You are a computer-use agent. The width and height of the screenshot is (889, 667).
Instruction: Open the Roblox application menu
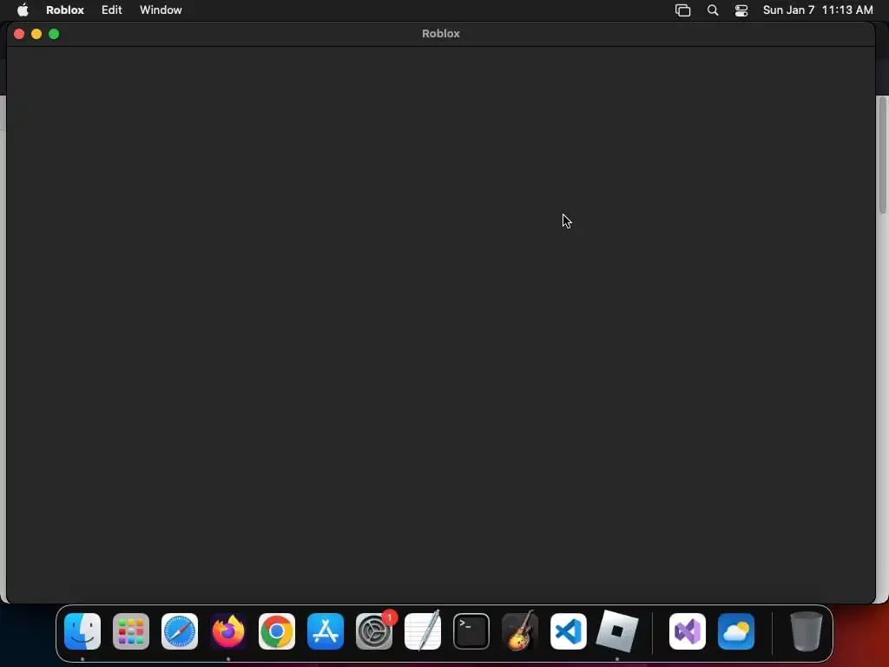65,10
